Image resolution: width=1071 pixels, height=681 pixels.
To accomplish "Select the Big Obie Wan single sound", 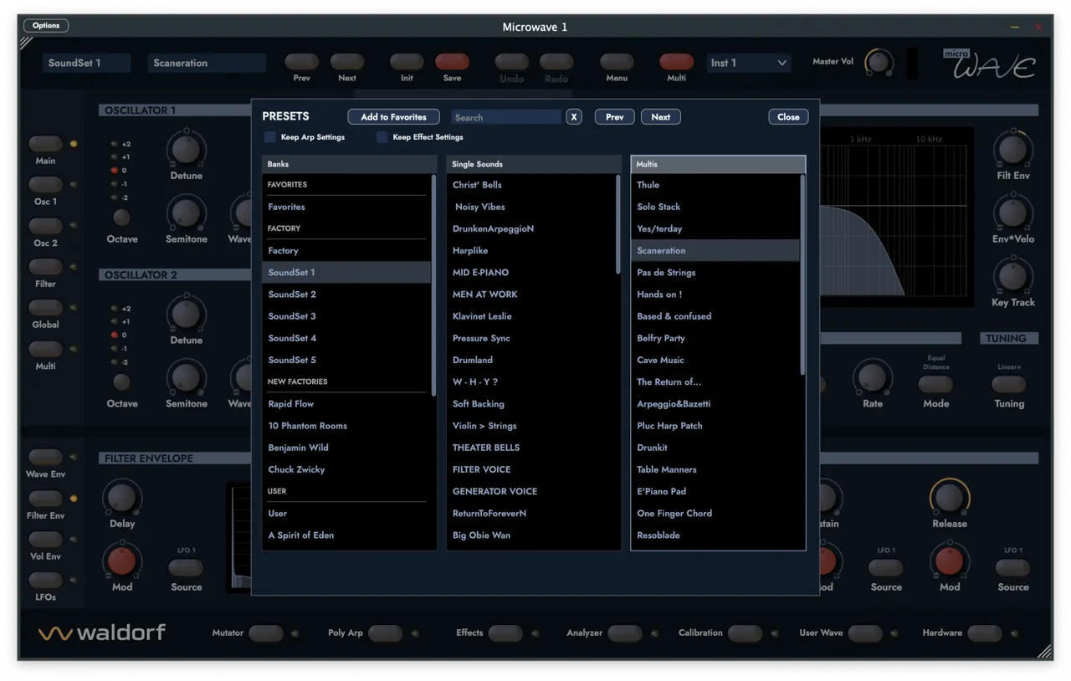I will tap(531, 535).
